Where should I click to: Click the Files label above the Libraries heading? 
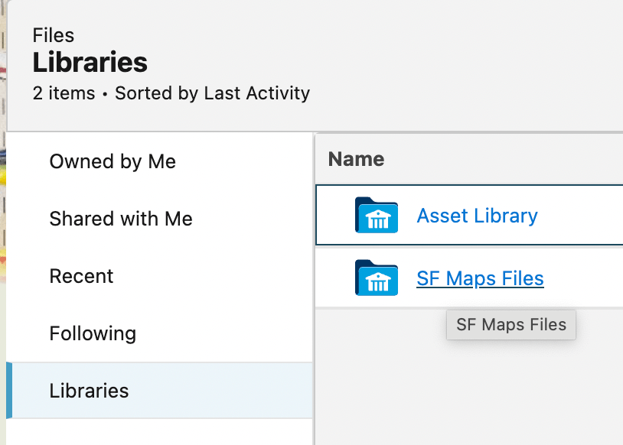[x=52, y=35]
